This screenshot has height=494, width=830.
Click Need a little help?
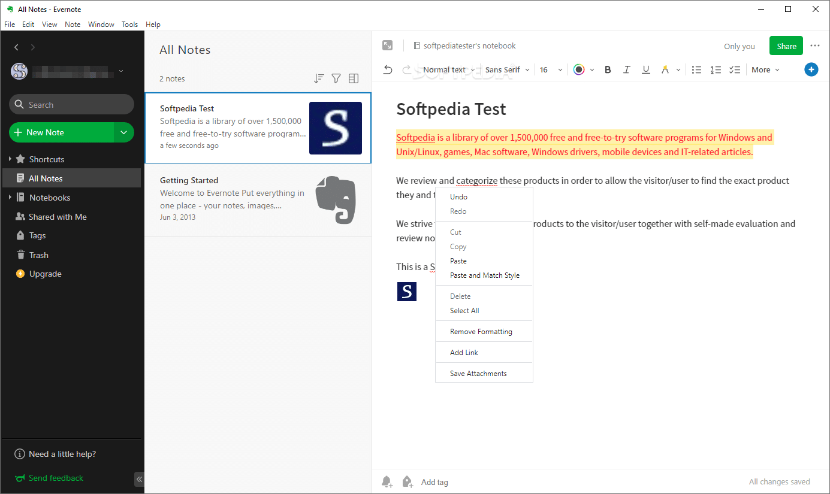[55, 454]
